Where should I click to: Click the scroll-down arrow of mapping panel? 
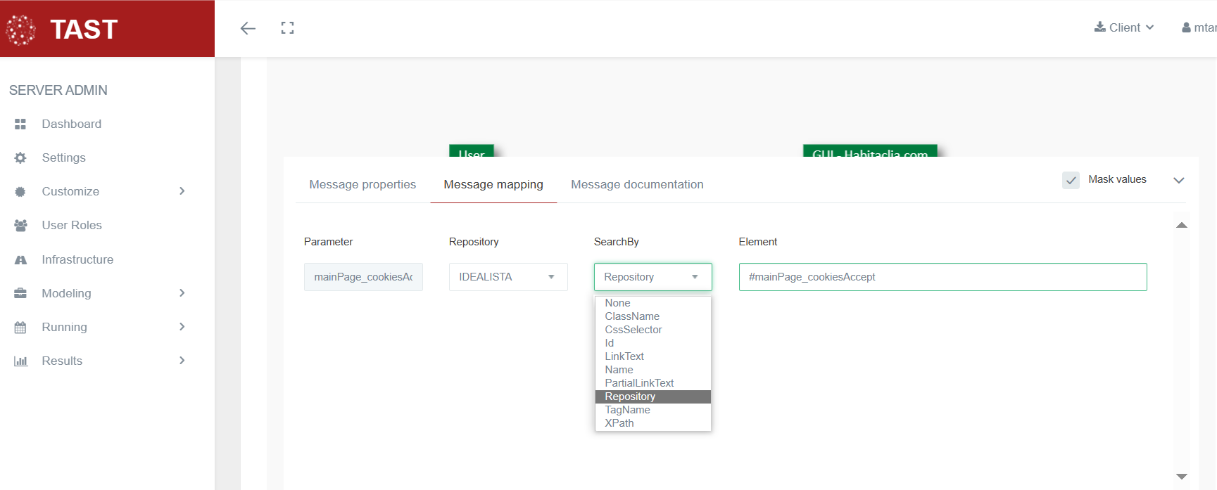point(1181,477)
